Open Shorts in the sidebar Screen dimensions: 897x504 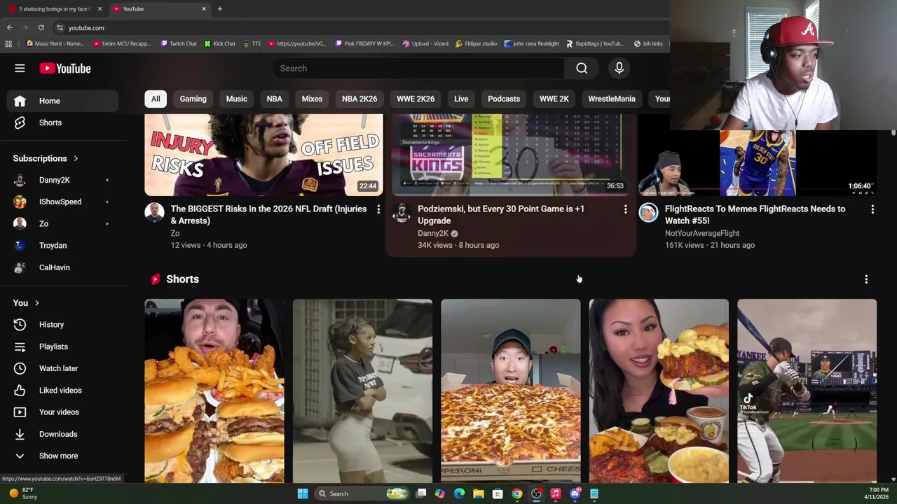pos(63,122)
